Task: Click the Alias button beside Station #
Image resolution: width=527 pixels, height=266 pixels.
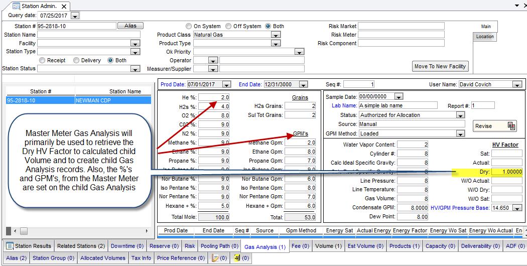Action: coord(130,26)
